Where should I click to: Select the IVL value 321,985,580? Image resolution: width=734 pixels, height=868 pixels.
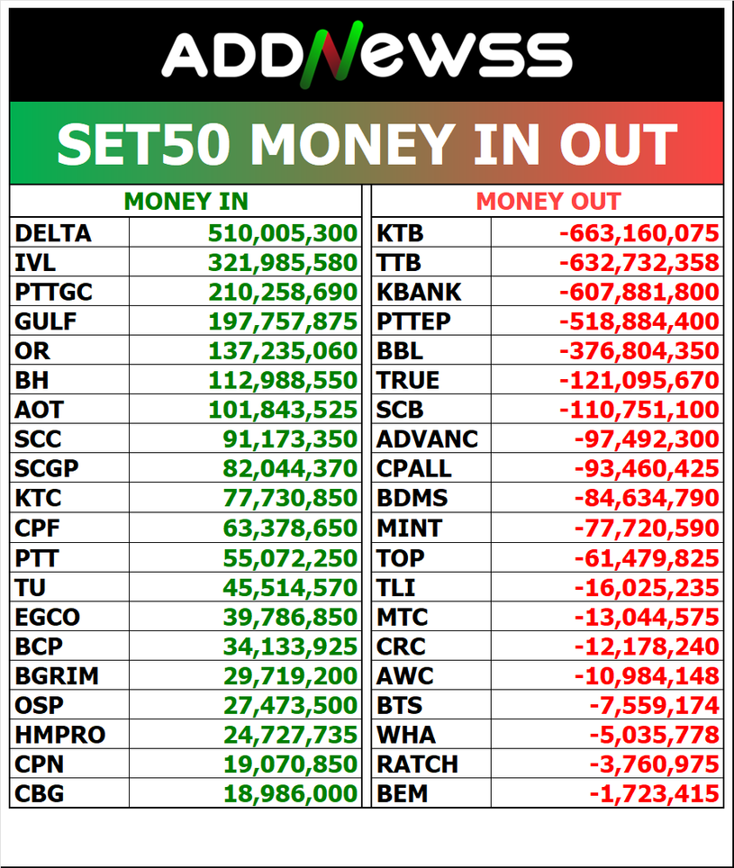point(283,263)
